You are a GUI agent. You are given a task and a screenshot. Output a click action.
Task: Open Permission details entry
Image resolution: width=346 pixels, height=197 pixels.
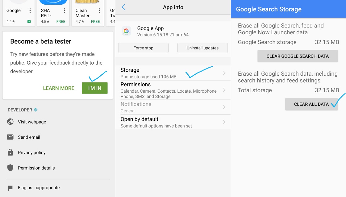36,168
